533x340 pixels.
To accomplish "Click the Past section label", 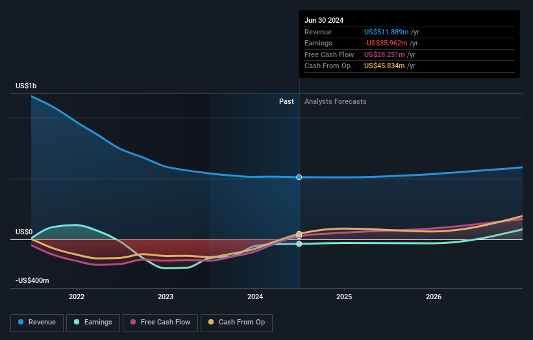I will pos(286,102).
